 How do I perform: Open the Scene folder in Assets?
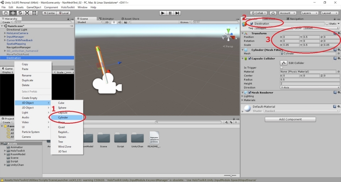tap(104, 138)
